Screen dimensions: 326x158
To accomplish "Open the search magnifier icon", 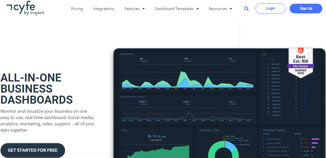I will (246, 9).
